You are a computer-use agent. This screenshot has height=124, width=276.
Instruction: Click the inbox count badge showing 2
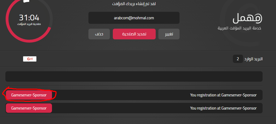(x=238, y=59)
